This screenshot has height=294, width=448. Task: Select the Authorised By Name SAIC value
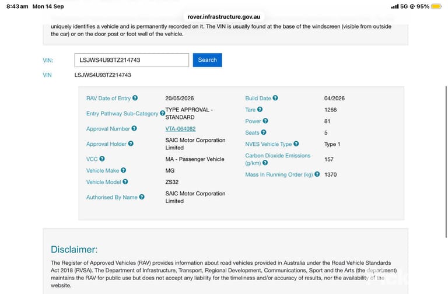(x=195, y=197)
